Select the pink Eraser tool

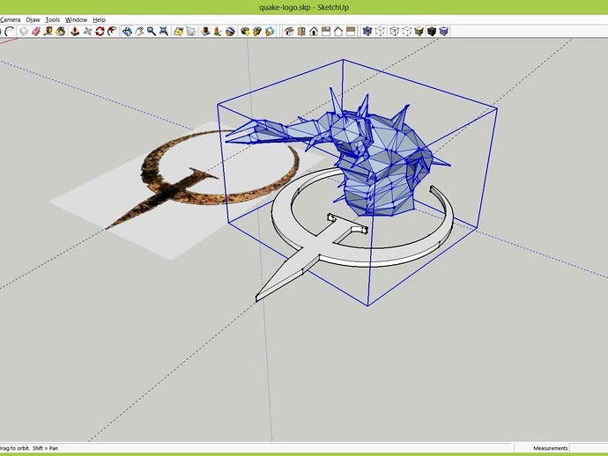click(x=36, y=32)
